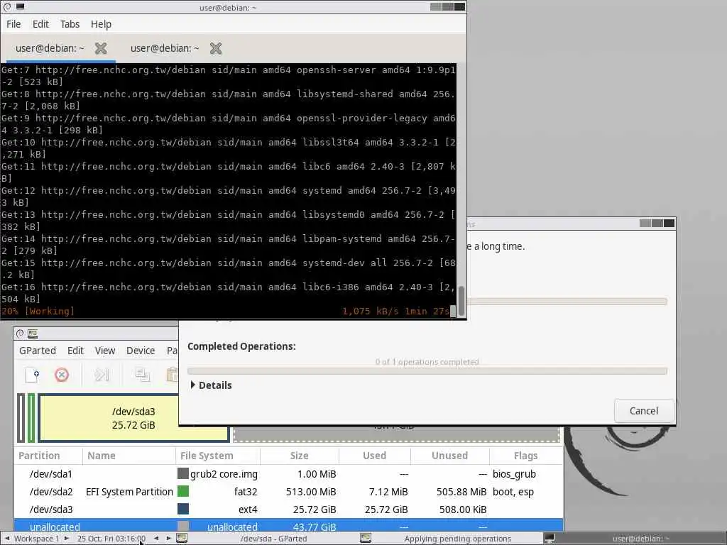
Task: Click the Applying pending operations taskbar button
Action: point(449,539)
